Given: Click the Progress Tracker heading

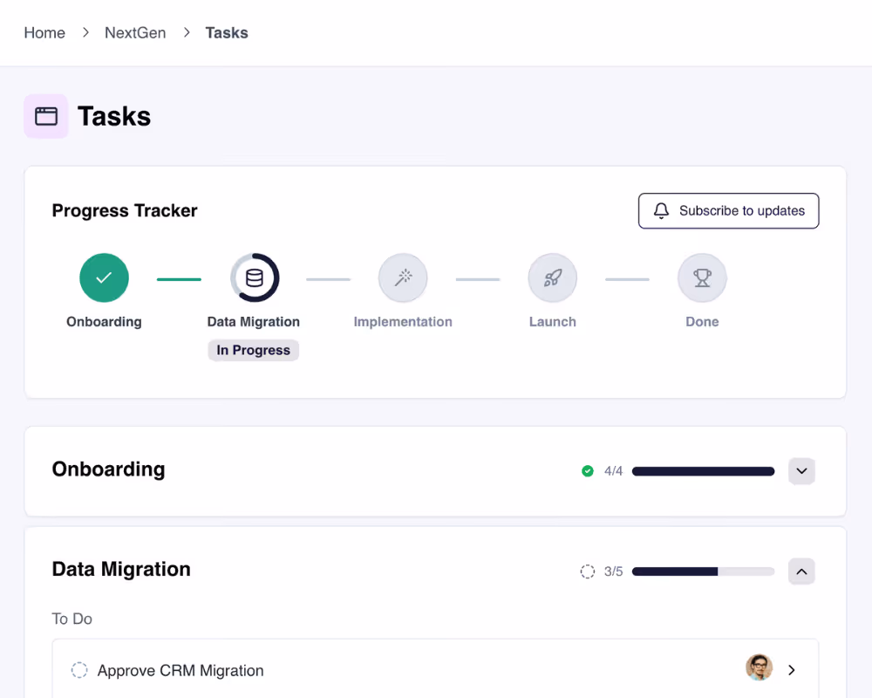Looking at the screenshot, I should click(125, 211).
